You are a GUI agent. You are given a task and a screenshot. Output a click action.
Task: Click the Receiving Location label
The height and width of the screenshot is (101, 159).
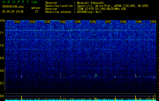(59, 6)
